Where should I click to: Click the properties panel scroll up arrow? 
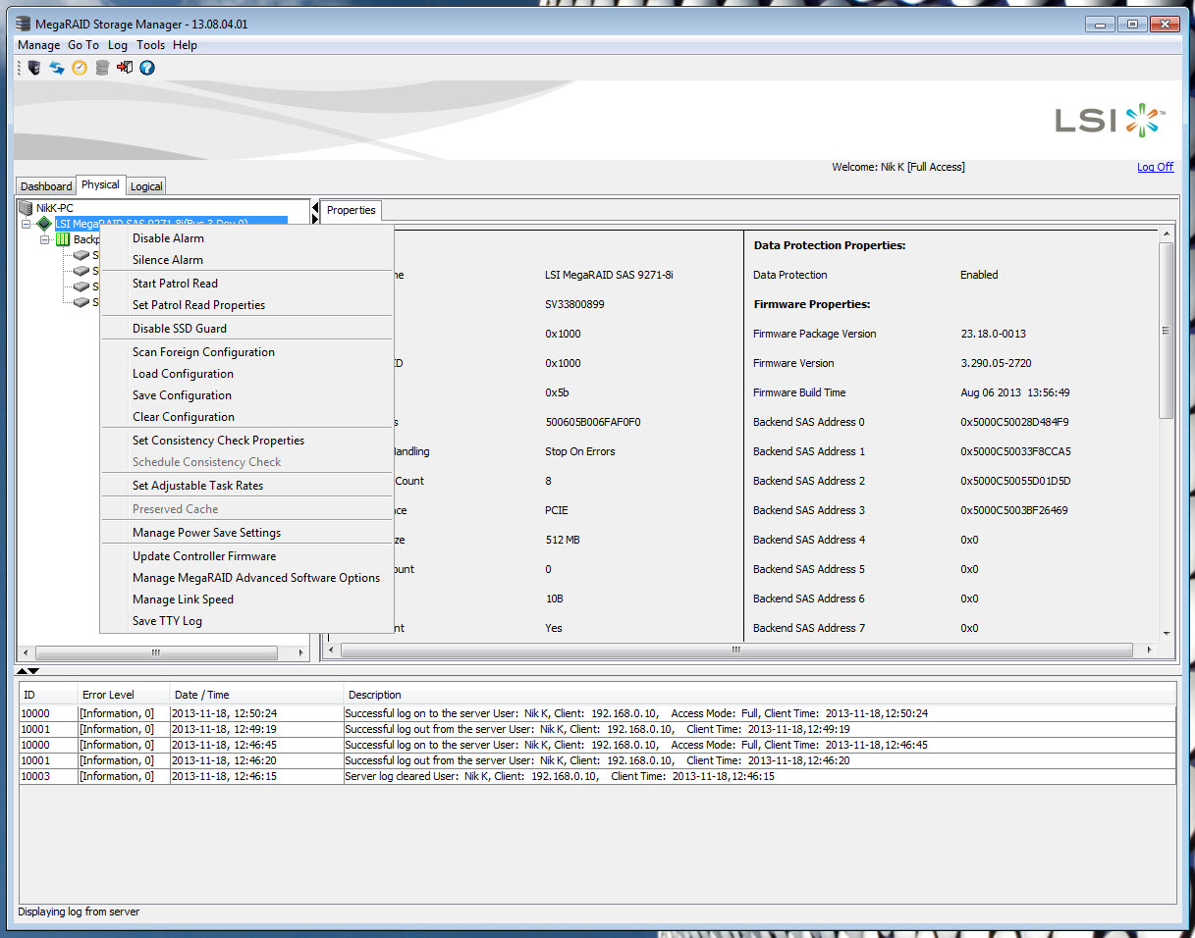point(1167,234)
